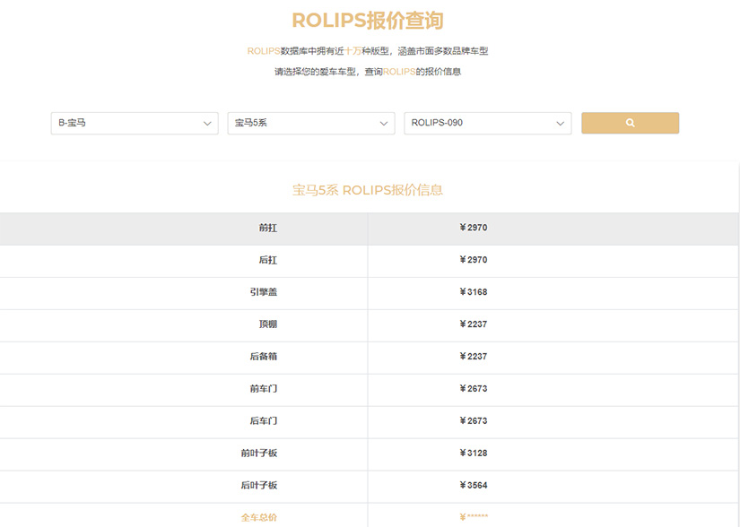This screenshot has height=527, width=740.
Task: Click the 前杠 price ¥2970
Action: coord(474,228)
